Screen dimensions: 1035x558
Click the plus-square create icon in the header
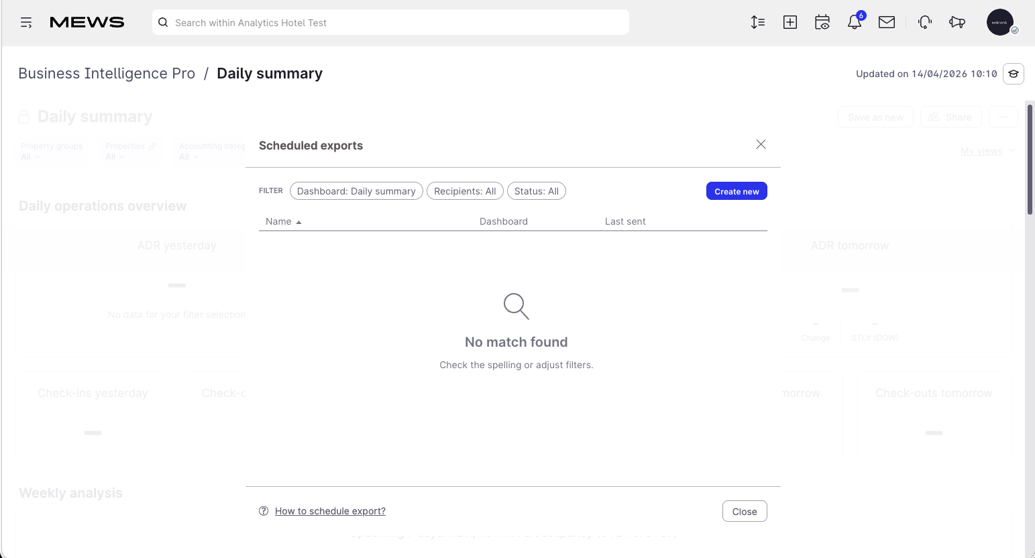(x=790, y=22)
